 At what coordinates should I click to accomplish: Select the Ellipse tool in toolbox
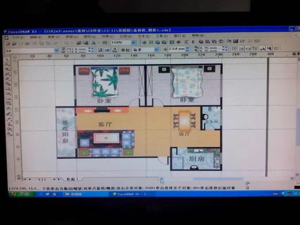[7, 94]
